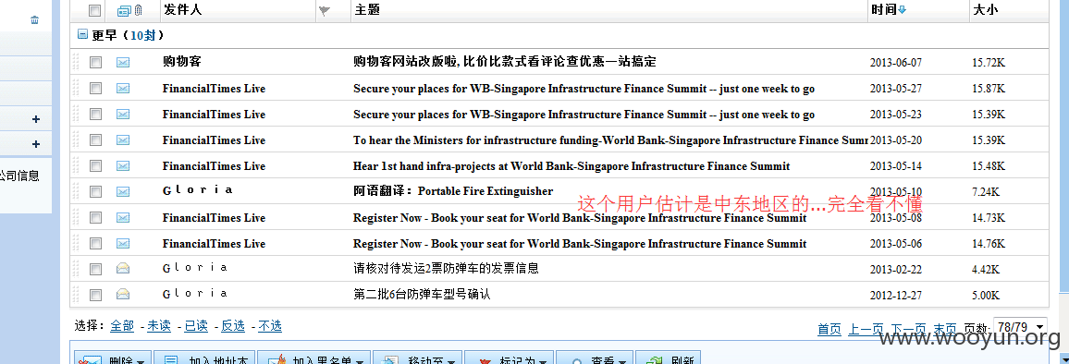Image resolution: width=1069 pixels, height=364 pixels.
Task: Expand the upper plus sign in left sidebar
Action: tap(36, 119)
